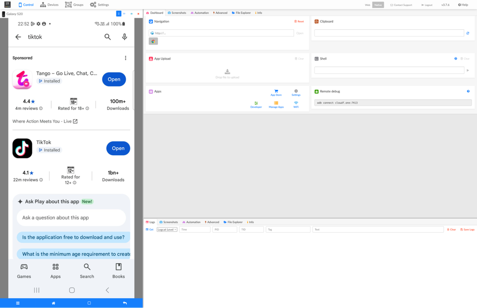The width and height of the screenshot is (477, 308).
Task: Click the Remote debug help icon
Action: (x=468, y=91)
